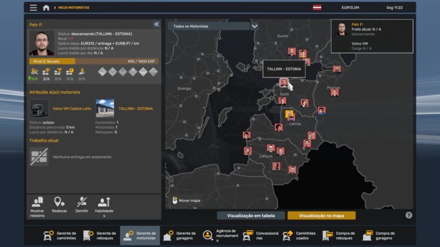Open Caminhões usados tab

point(299,235)
